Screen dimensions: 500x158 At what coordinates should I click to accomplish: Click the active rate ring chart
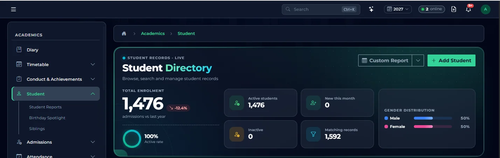click(132, 139)
